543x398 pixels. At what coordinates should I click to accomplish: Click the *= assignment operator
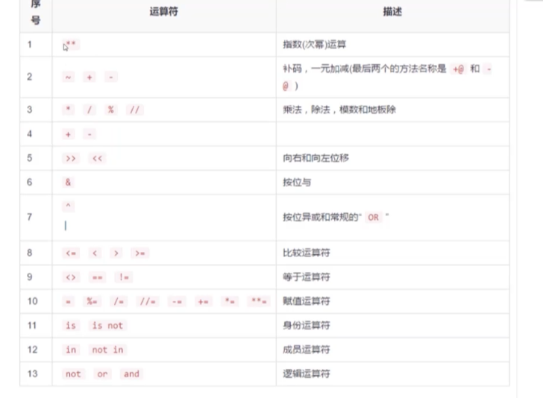point(230,302)
